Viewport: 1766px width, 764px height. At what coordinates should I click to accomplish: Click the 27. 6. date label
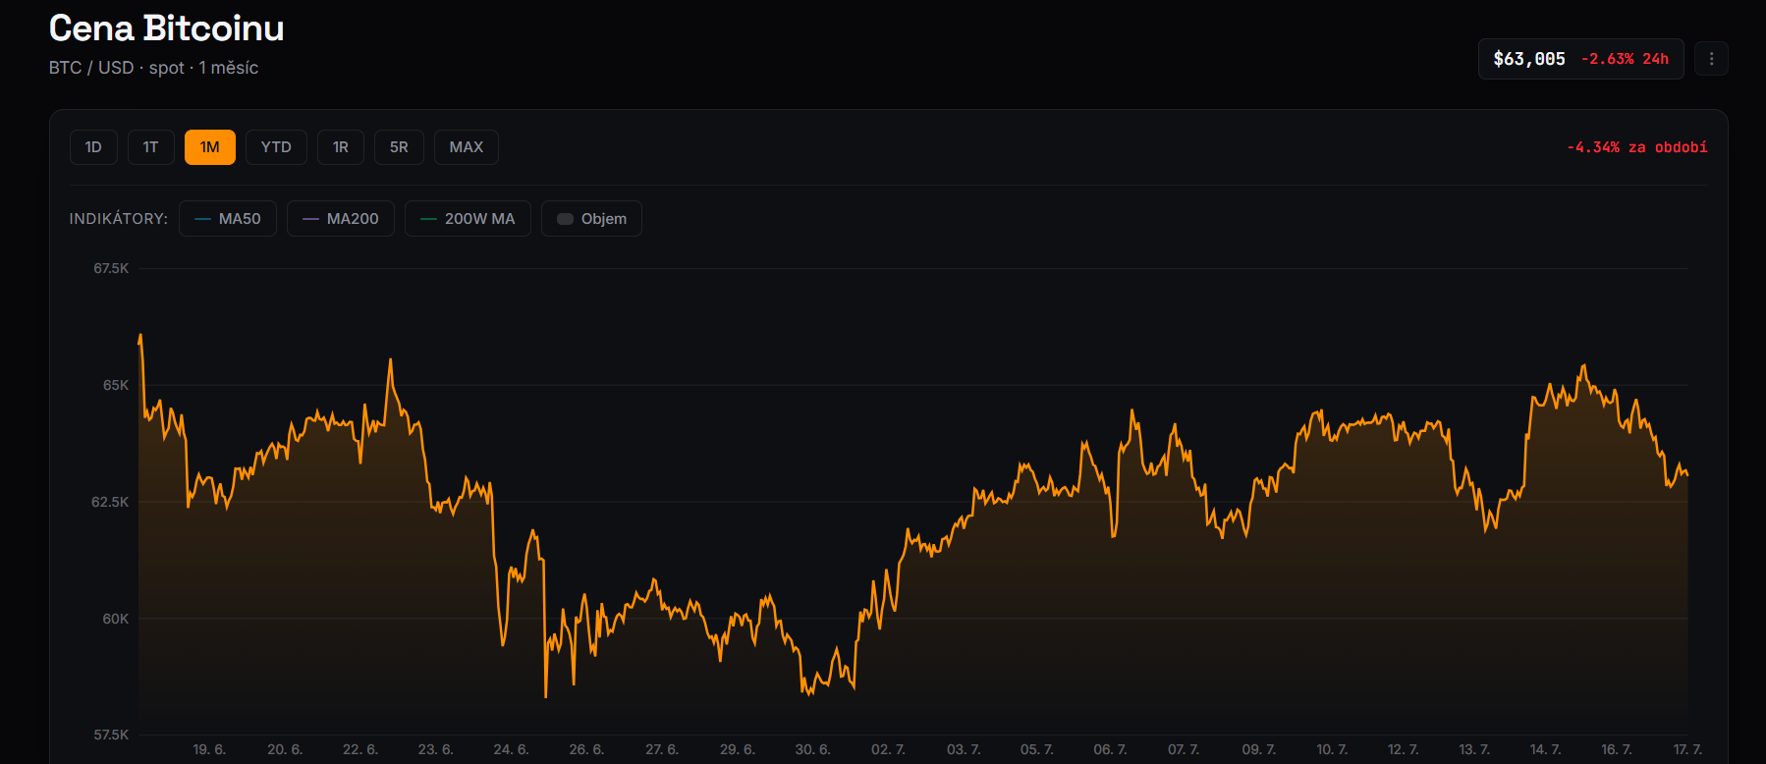click(662, 749)
